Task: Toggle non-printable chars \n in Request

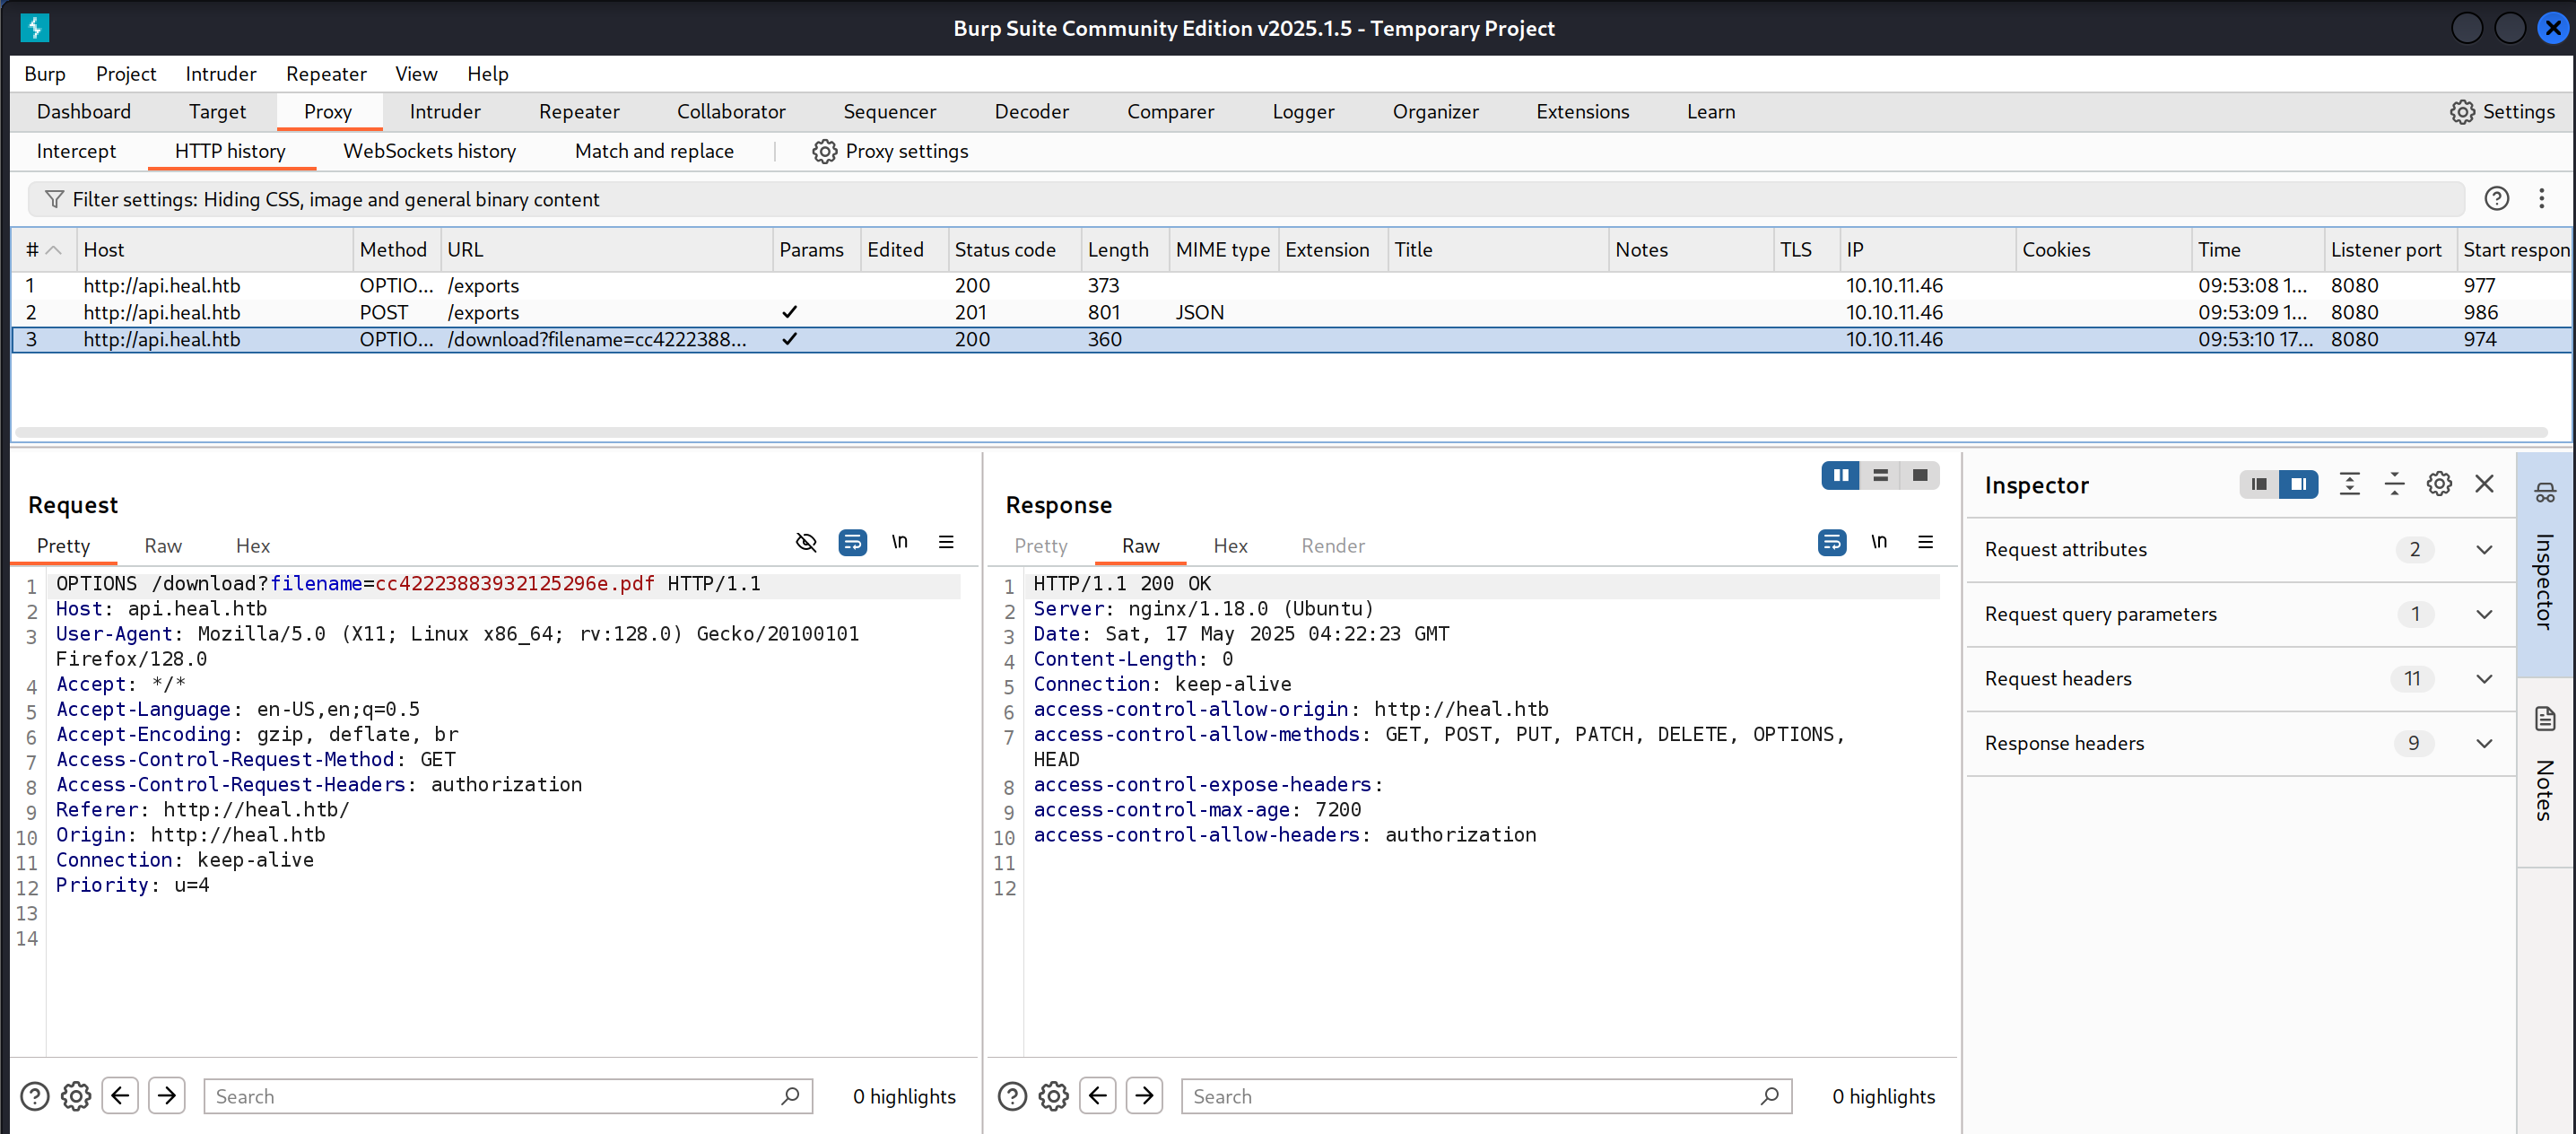Action: [899, 542]
